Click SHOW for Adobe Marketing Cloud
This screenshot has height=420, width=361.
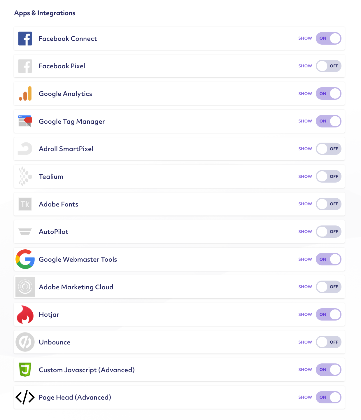pyautogui.click(x=305, y=287)
